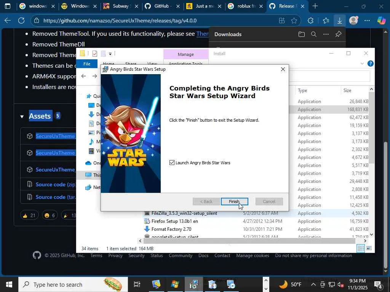Navigate forward in File Explorer

(95, 76)
